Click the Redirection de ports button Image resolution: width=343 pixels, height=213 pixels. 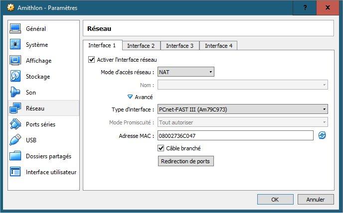point(186,161)
